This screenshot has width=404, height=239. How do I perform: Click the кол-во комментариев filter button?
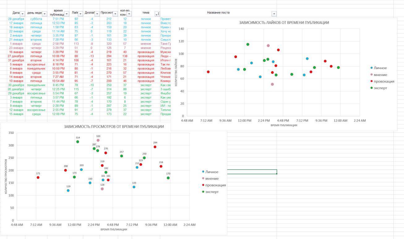129,14
